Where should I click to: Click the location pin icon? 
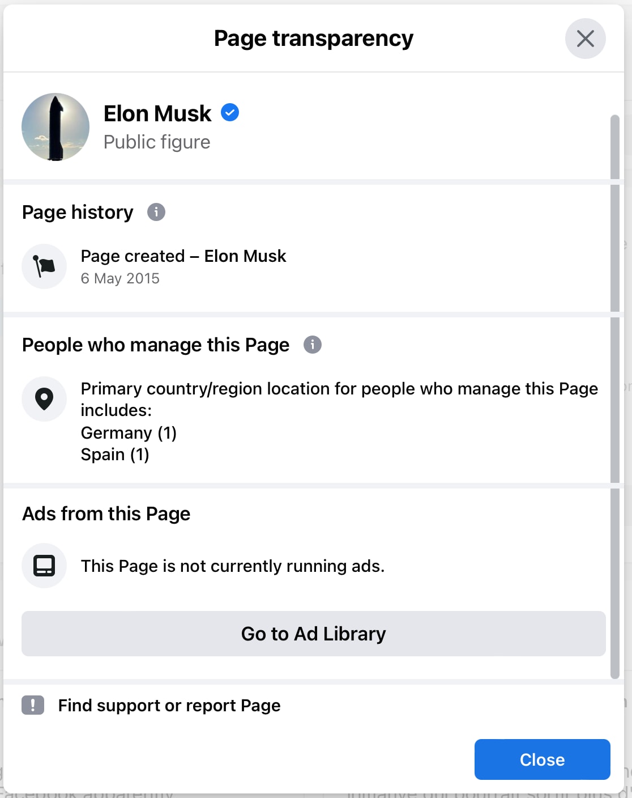pyautogui.click(x=44, y=399)
